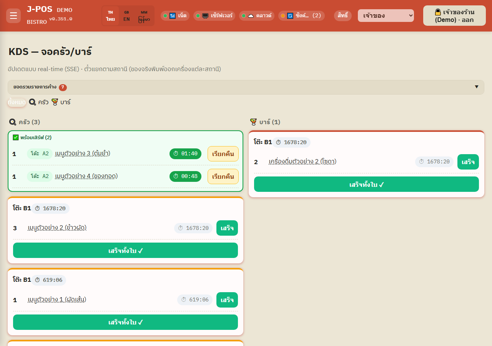Click เสร็จทั้งใบ on the 619:06 B1 ticket
This screenshot has width=492, height=346.
(125, 322)
